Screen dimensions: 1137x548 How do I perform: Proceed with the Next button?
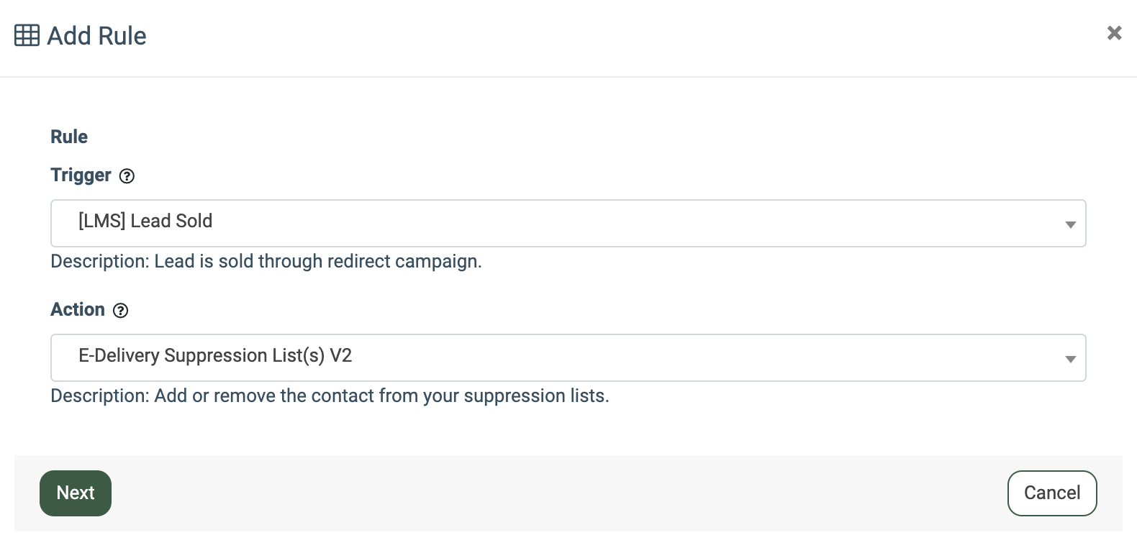(x=76, y=493)
